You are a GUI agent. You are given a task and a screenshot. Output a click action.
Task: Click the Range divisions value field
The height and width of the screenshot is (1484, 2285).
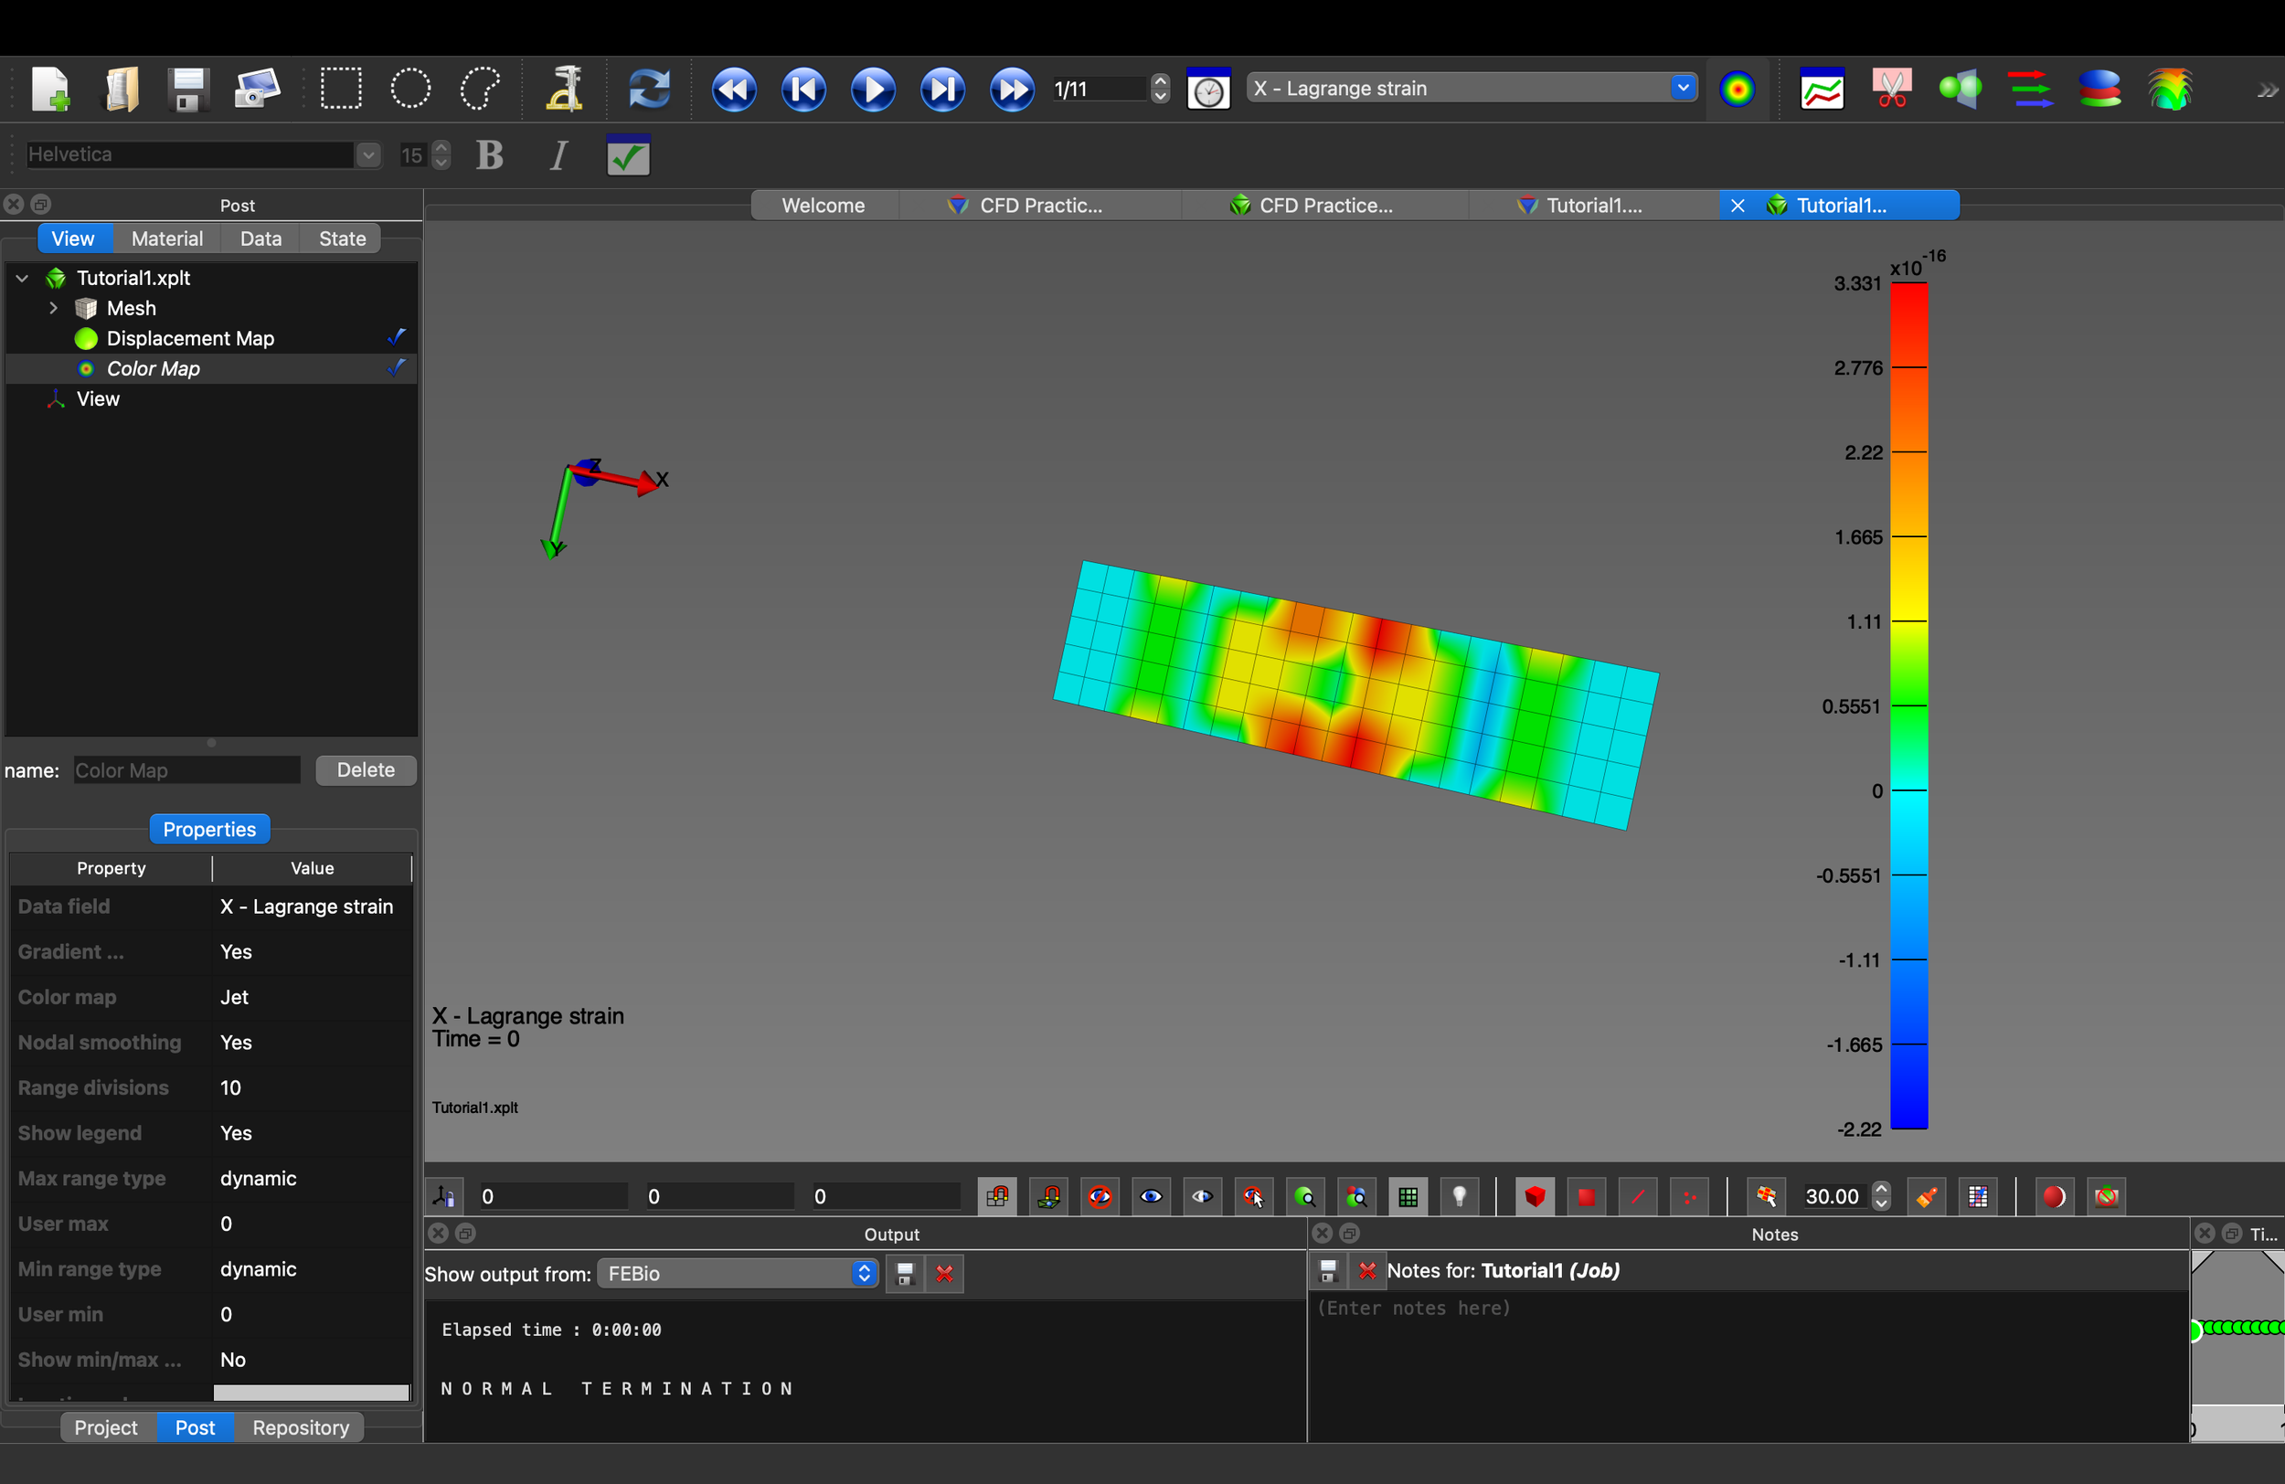[311, 1087]
